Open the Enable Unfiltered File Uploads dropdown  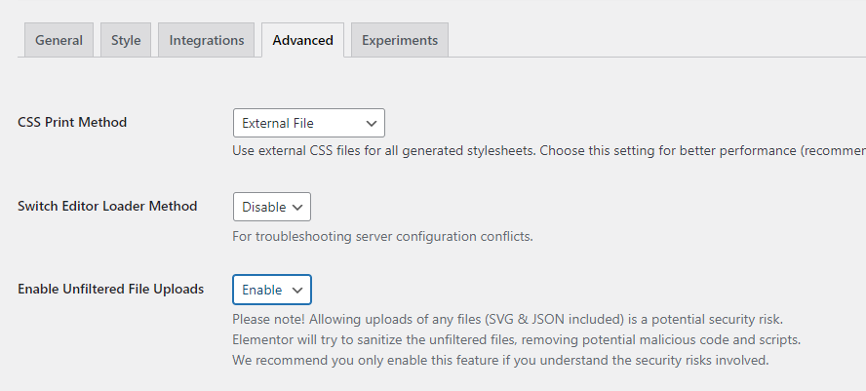pyautogui.click(x=271, y=290)
